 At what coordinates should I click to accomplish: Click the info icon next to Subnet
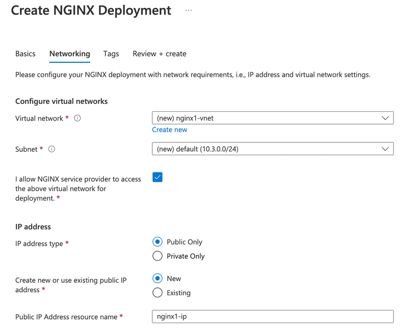(x=52, y=149)
